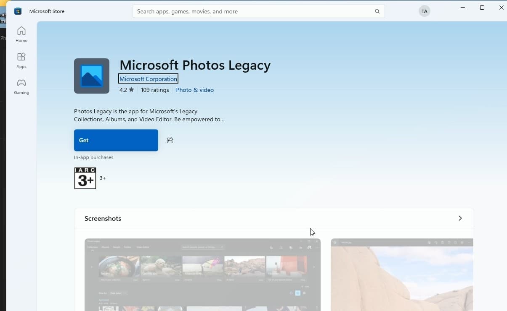Click the Microsoft Store logo icon
Image resolution: width=507 pixels, height=311 pixels.
18,11
